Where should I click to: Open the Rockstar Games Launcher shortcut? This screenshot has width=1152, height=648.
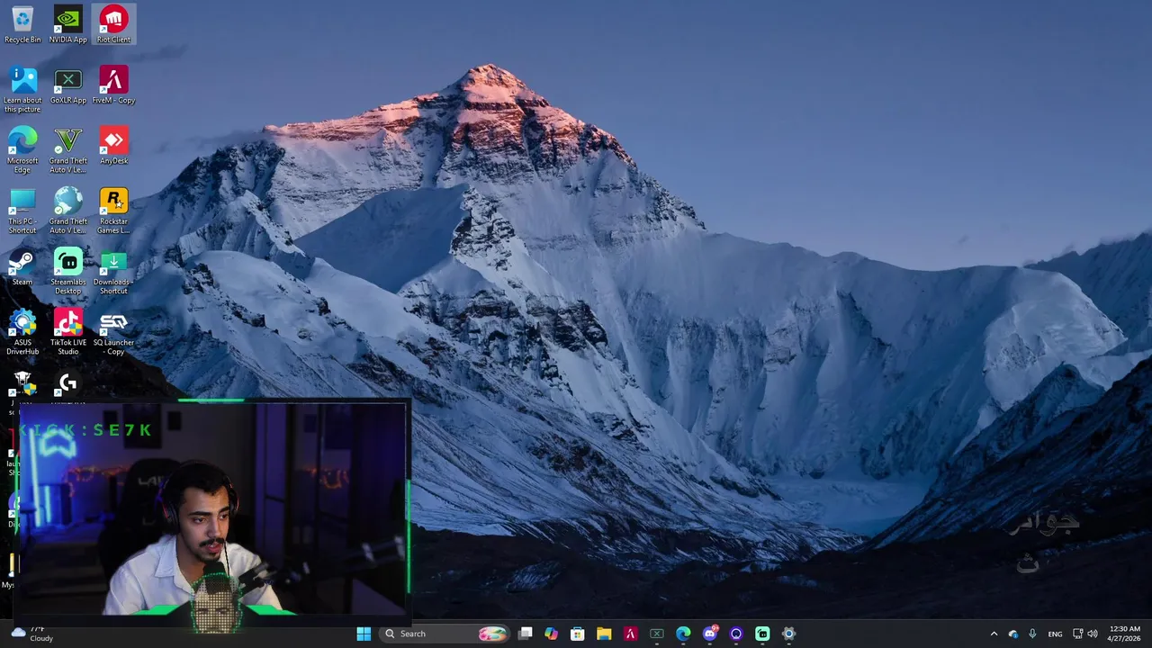pos(113,211)
